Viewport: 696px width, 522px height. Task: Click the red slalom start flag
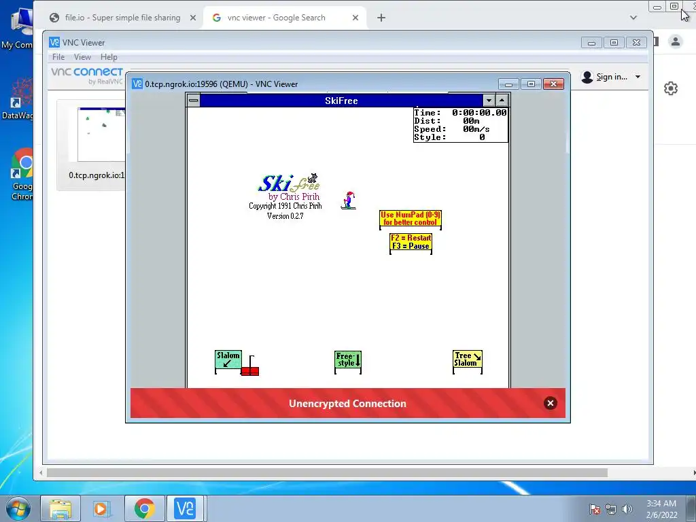250,366
